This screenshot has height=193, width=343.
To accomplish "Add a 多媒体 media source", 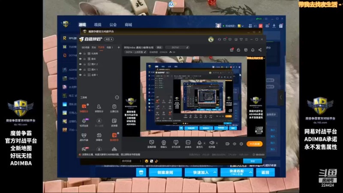I will (x=188, y=144).
